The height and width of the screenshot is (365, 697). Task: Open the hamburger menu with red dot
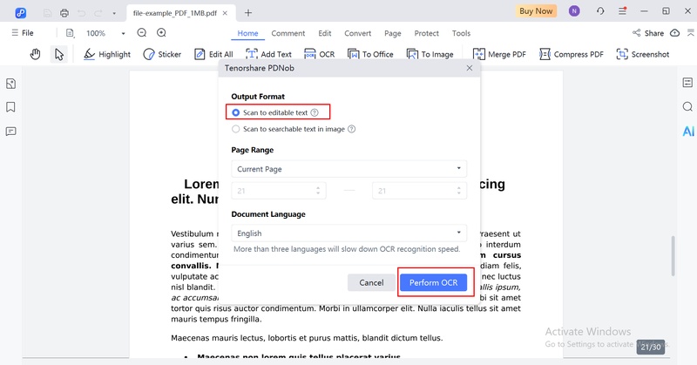(622, 11)
